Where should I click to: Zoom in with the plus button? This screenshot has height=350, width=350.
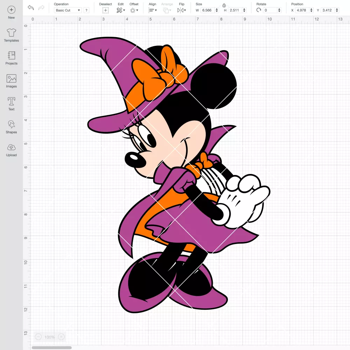61,337
